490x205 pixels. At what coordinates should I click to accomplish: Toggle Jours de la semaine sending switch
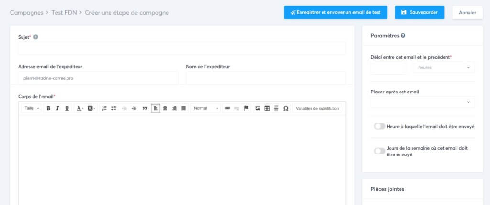(x=379, y=151)
